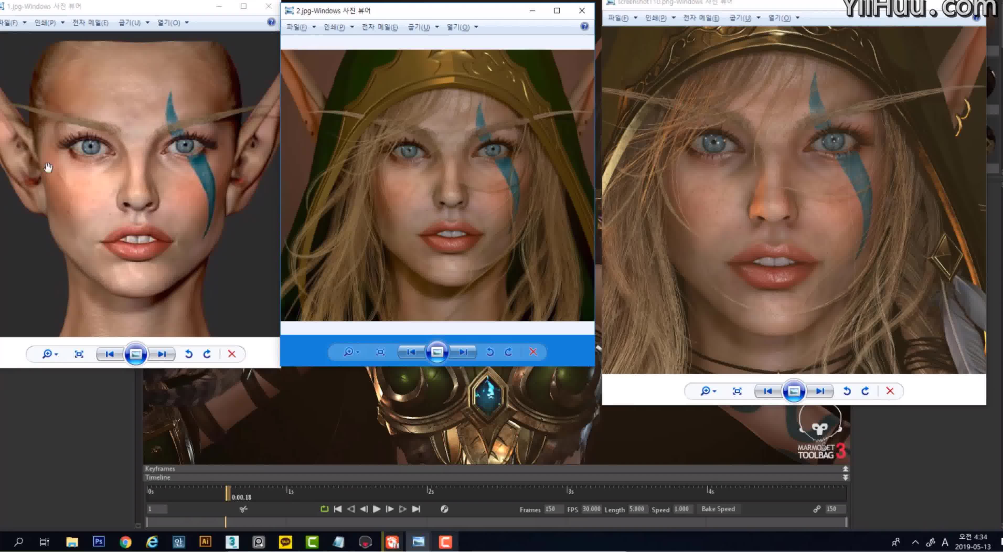Image resolution: width=1003 pixels, height=552 pixels.
Task: Rotate 2.jpg clockwise
Action: (508, 352)
